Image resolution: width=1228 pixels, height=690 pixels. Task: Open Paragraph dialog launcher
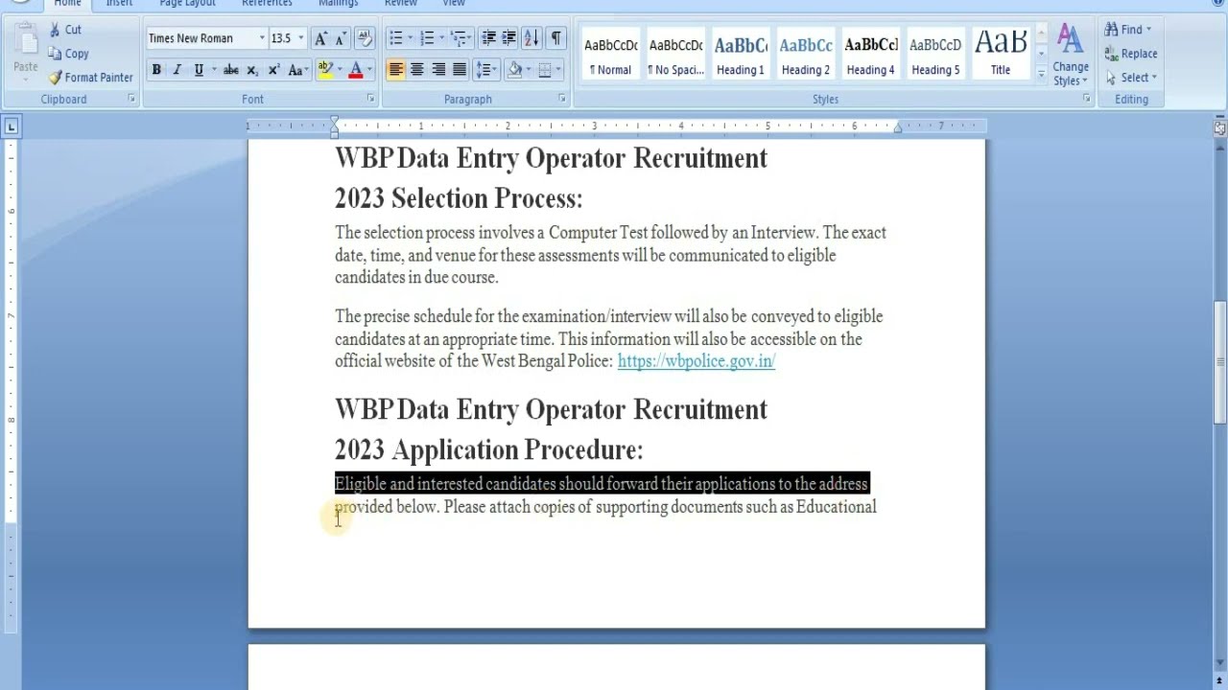(x=562, y=99)
